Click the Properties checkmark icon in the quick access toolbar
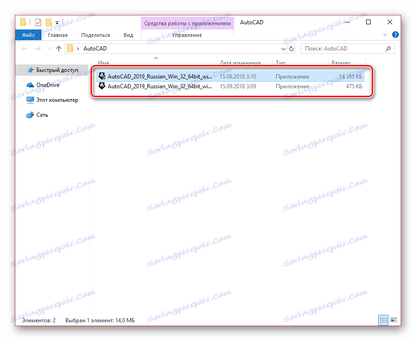This screenshot has height=341, width=416. (38, 22)
